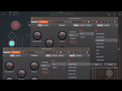Image resolution: width=122 pixels, height=91 pixels.
Task: Open the settings gear in A4 toolbar
Action: click(x=108, y=22)
